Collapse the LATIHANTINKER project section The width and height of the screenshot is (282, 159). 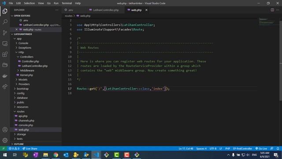[36, 34]
